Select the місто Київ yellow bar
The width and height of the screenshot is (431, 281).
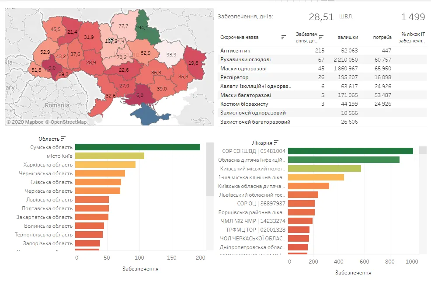point(110,156)
